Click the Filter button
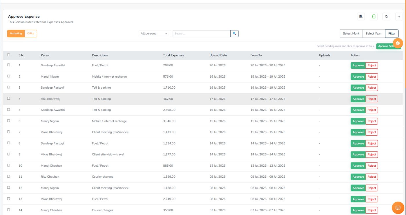Image resolution: width=406 pixels, height=215 pixels. 392,34
